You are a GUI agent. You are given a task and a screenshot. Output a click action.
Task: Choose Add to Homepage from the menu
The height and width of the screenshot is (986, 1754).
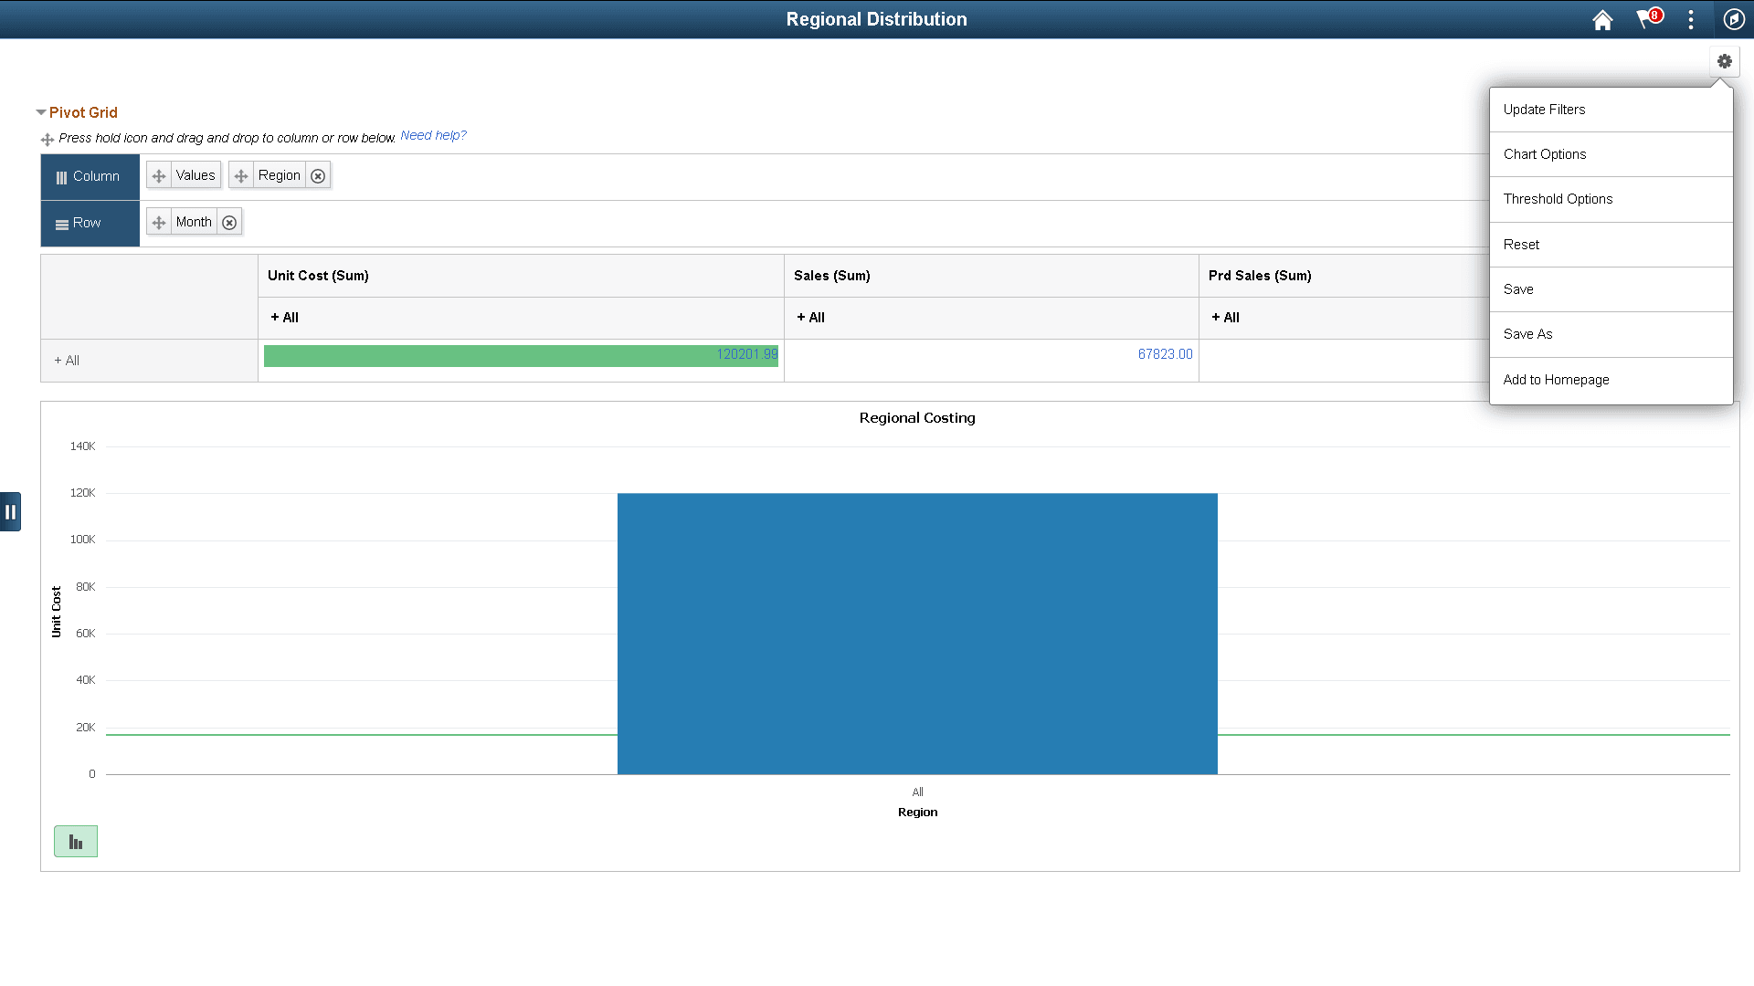[1556, 379]
